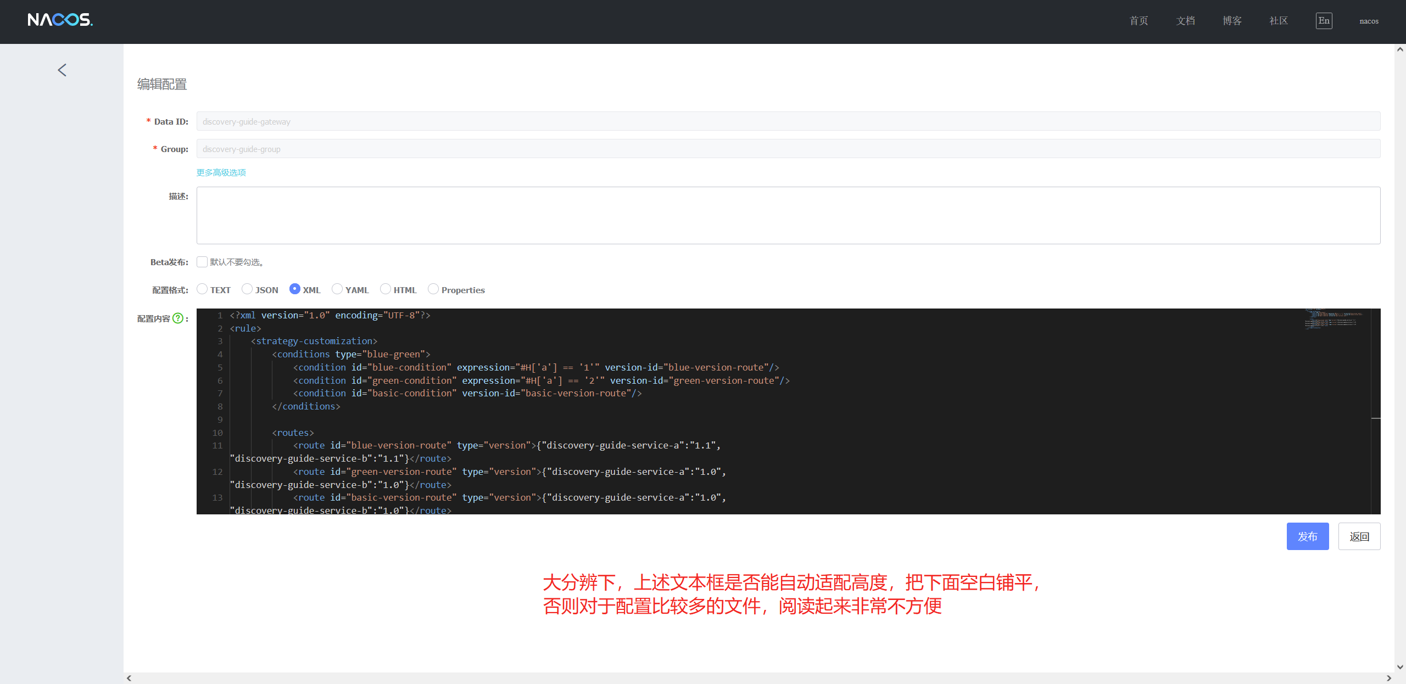Open 首页 in the top navigation
This screenshot has width=1406, height=684.
(x=1139, y=21)
